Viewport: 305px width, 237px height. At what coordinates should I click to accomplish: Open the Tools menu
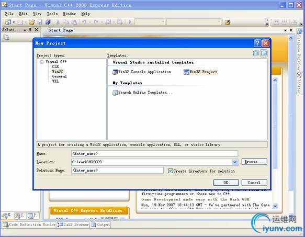tap(52, 14)
